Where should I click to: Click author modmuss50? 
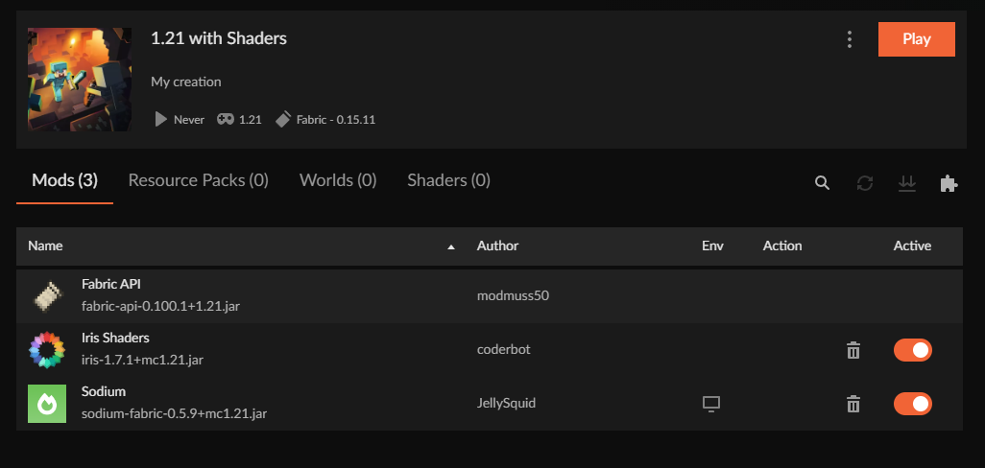tap(513, 295)
